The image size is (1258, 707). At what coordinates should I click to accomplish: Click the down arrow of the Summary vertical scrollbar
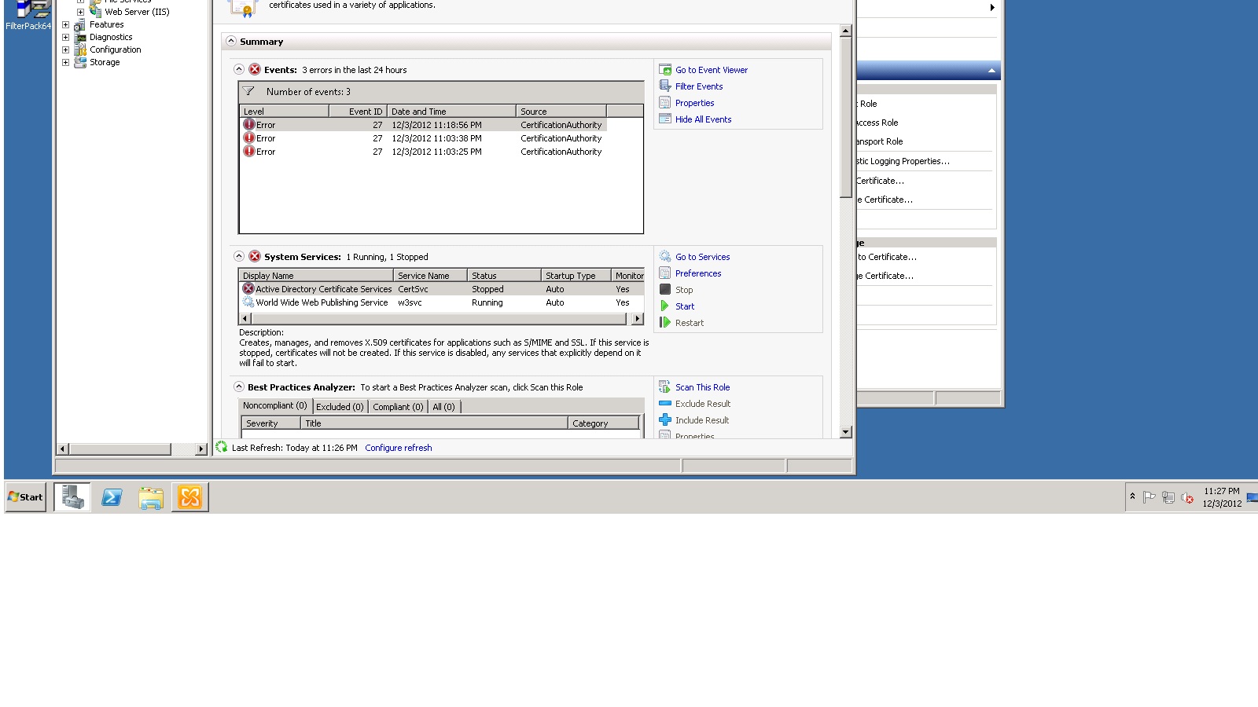pos(846,432)
